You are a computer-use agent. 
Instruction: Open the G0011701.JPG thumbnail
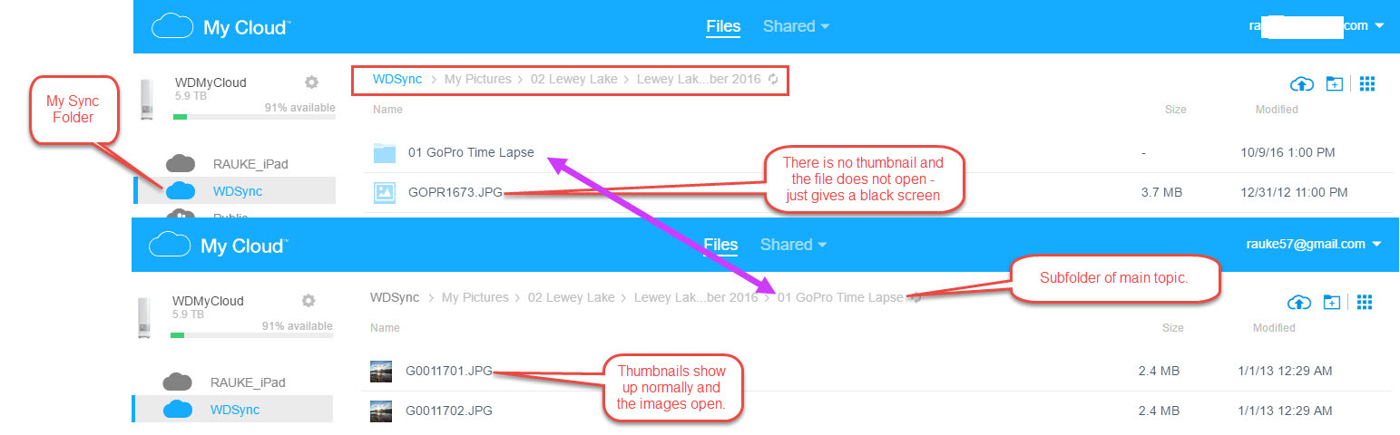click(x=381, y=371)
